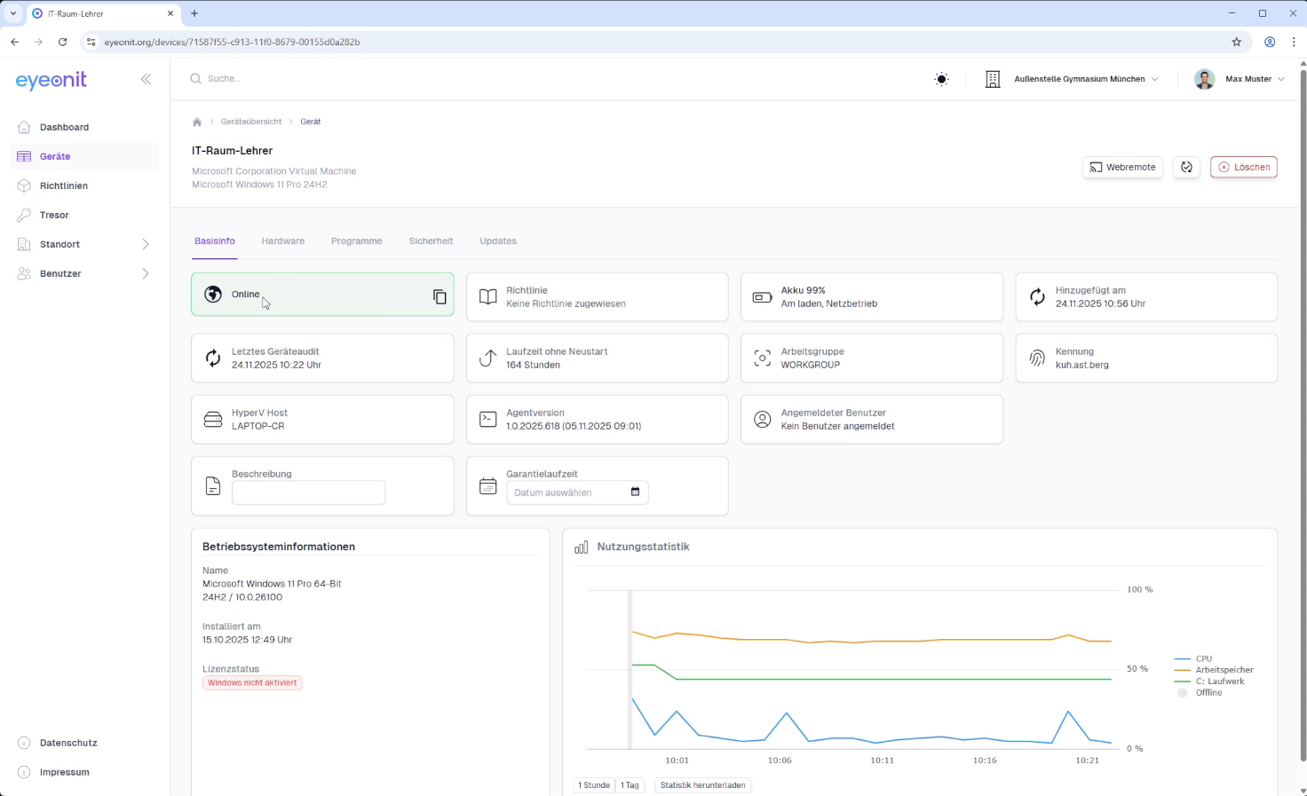The height and width of the screenshot is (796, 1307).
Task: Switch to the Sicherheit tab
Action: pyautogui.click(x=431, y=241)
